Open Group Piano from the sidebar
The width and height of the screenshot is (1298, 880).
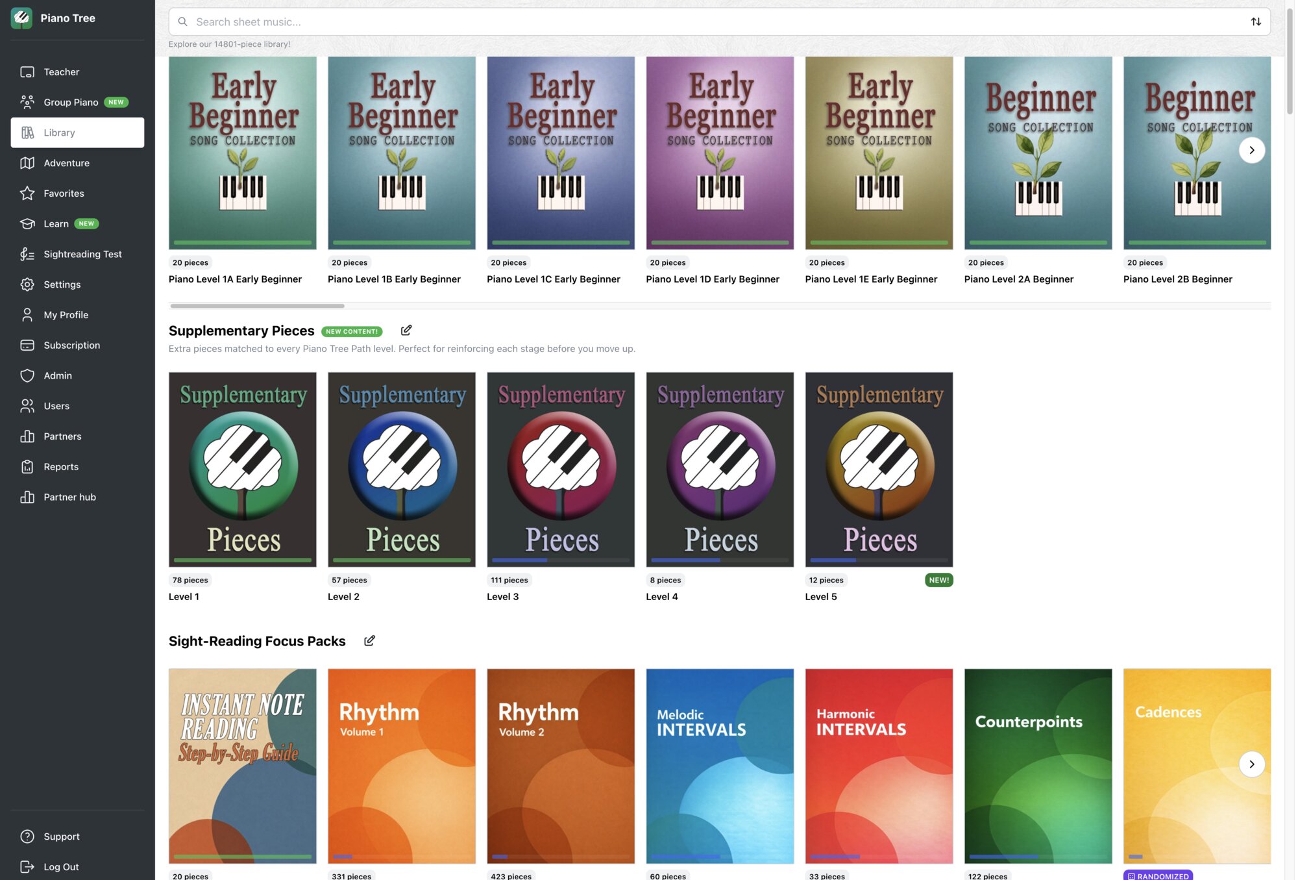click(x=77, y=102)
